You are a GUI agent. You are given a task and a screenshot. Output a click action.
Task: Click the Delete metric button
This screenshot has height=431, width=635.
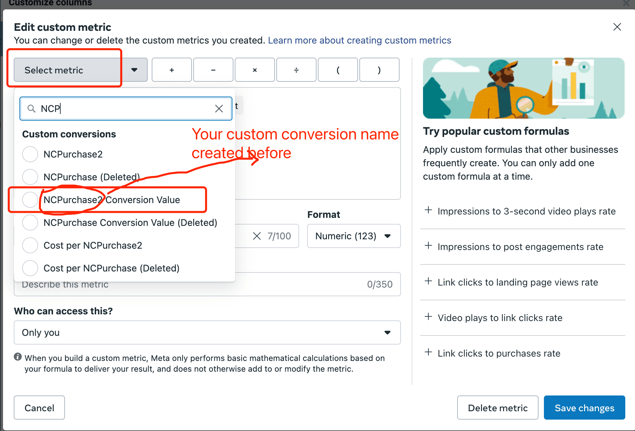coord(497,408)
